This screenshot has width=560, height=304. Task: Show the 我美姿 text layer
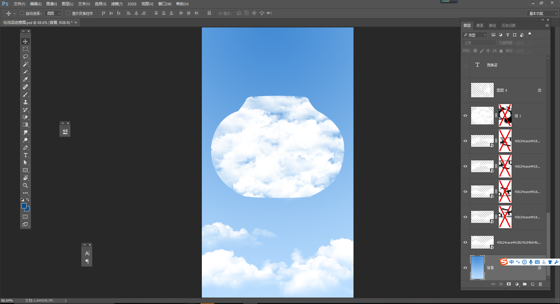pyautogui.click(x=465, y=65)
